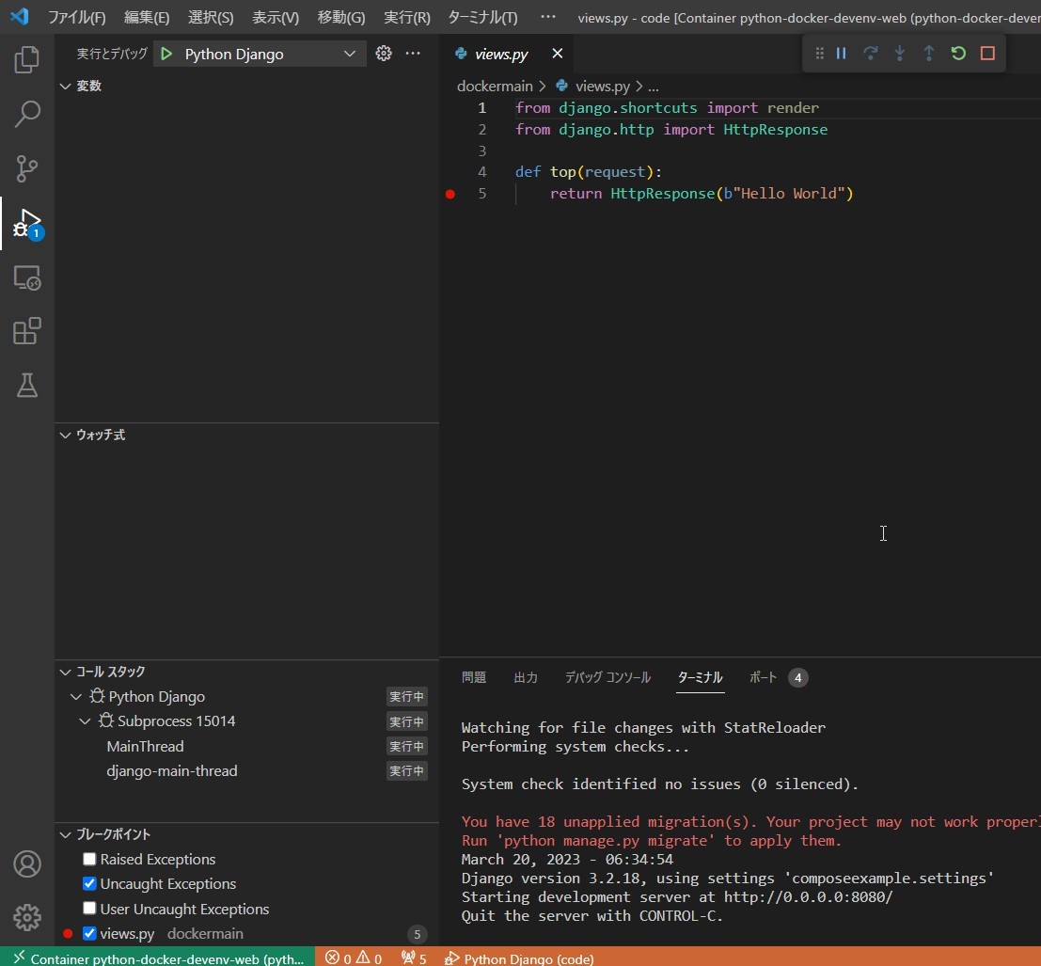Step Into the next function call

900,53
